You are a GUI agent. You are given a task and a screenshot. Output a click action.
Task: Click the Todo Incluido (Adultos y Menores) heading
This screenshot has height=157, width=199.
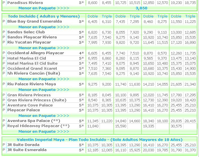point(44,16)
